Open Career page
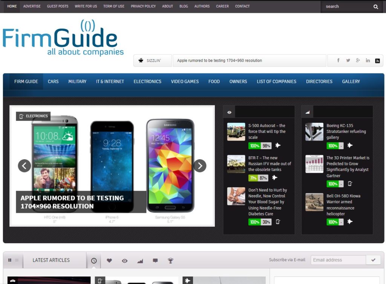The width and height of the screenshot is (386, 284). [222, 6]
